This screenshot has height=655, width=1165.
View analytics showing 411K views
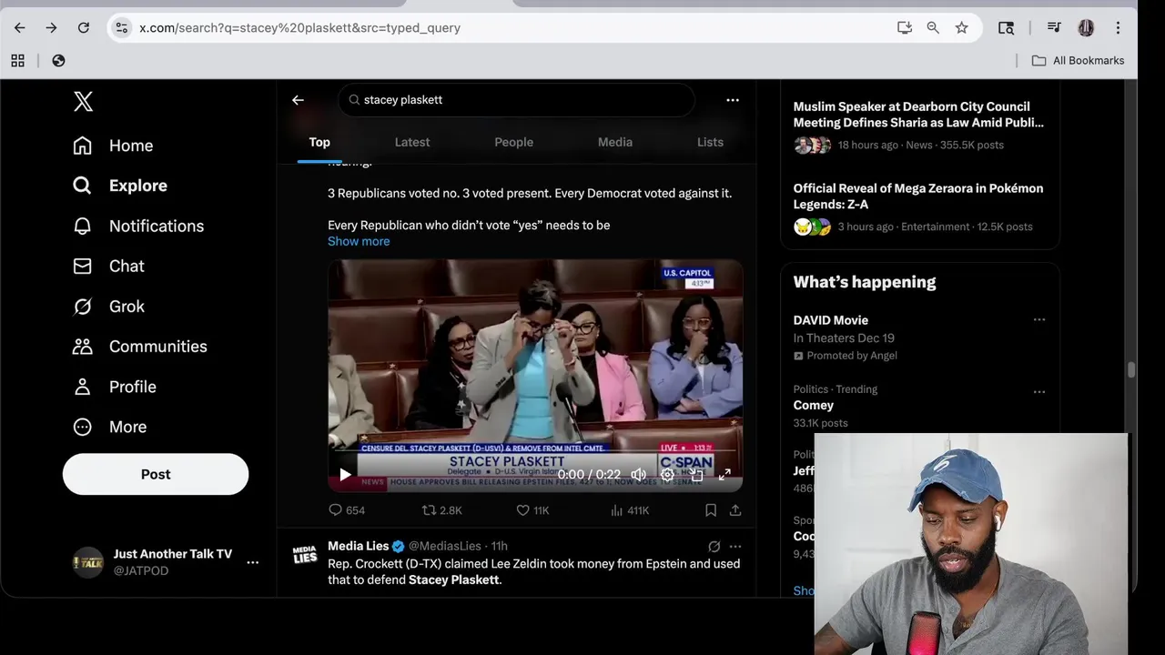click(630, 510)
